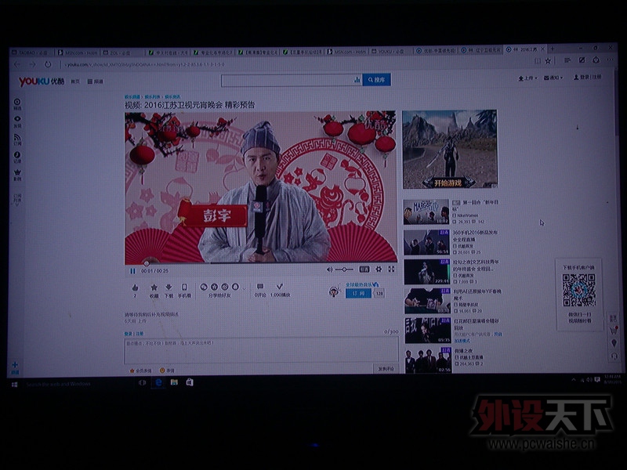Open the 利用AE还原 magic video thumbnail
The image size is (627, 470).
click(x=427, y=301)
